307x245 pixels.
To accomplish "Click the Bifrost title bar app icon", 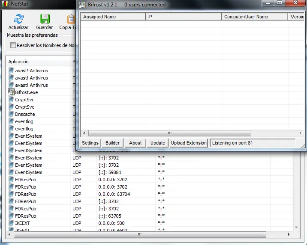I will tap(82, 5).
